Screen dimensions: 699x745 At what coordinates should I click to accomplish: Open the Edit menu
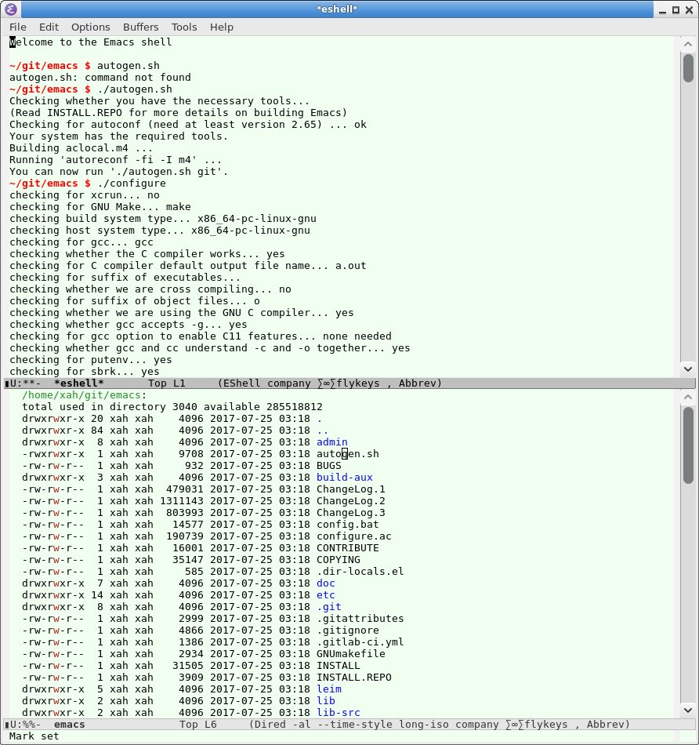point(49,27)
